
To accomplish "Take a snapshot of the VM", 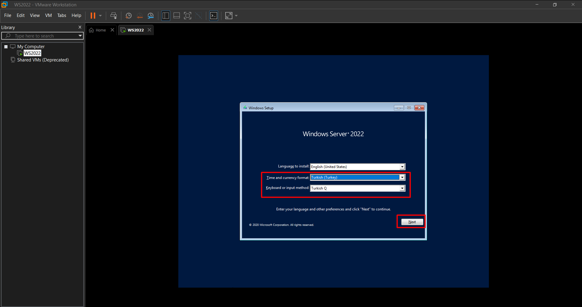I will point(129,15).
